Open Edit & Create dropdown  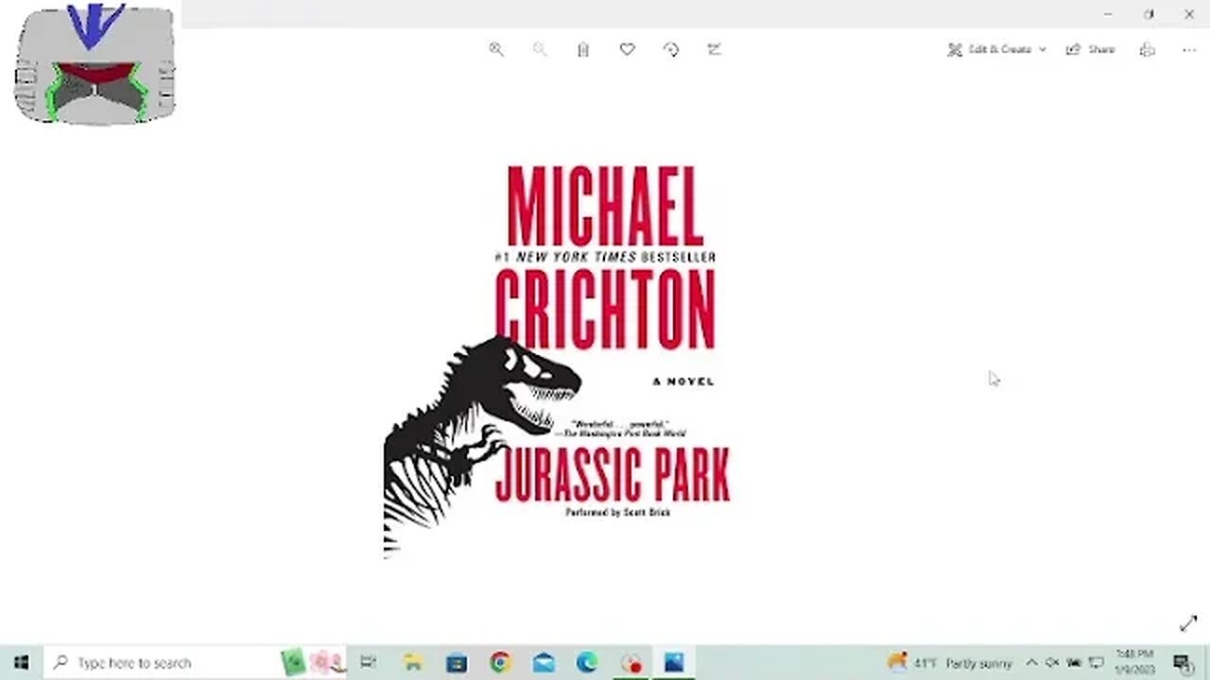(x=996, y=49)
